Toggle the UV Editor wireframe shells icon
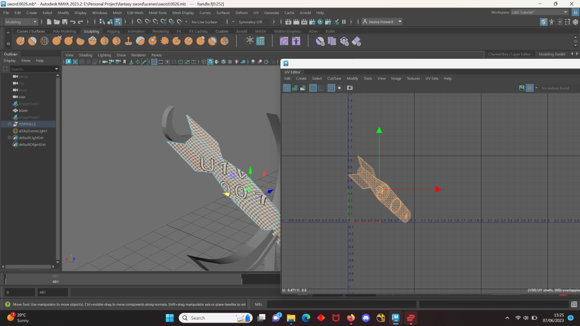 point(287,88)
